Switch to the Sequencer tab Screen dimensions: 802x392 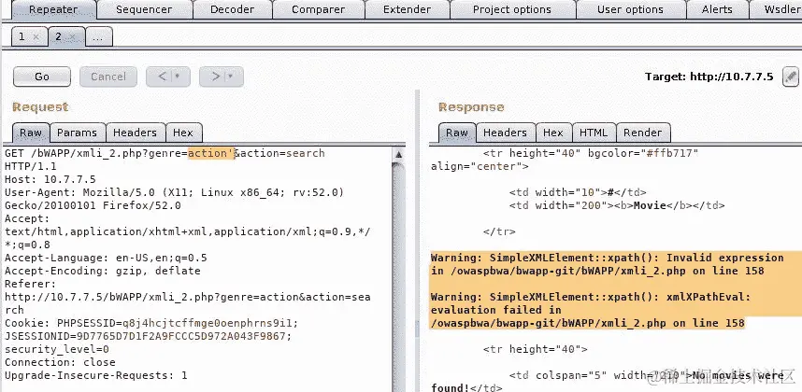144,9
